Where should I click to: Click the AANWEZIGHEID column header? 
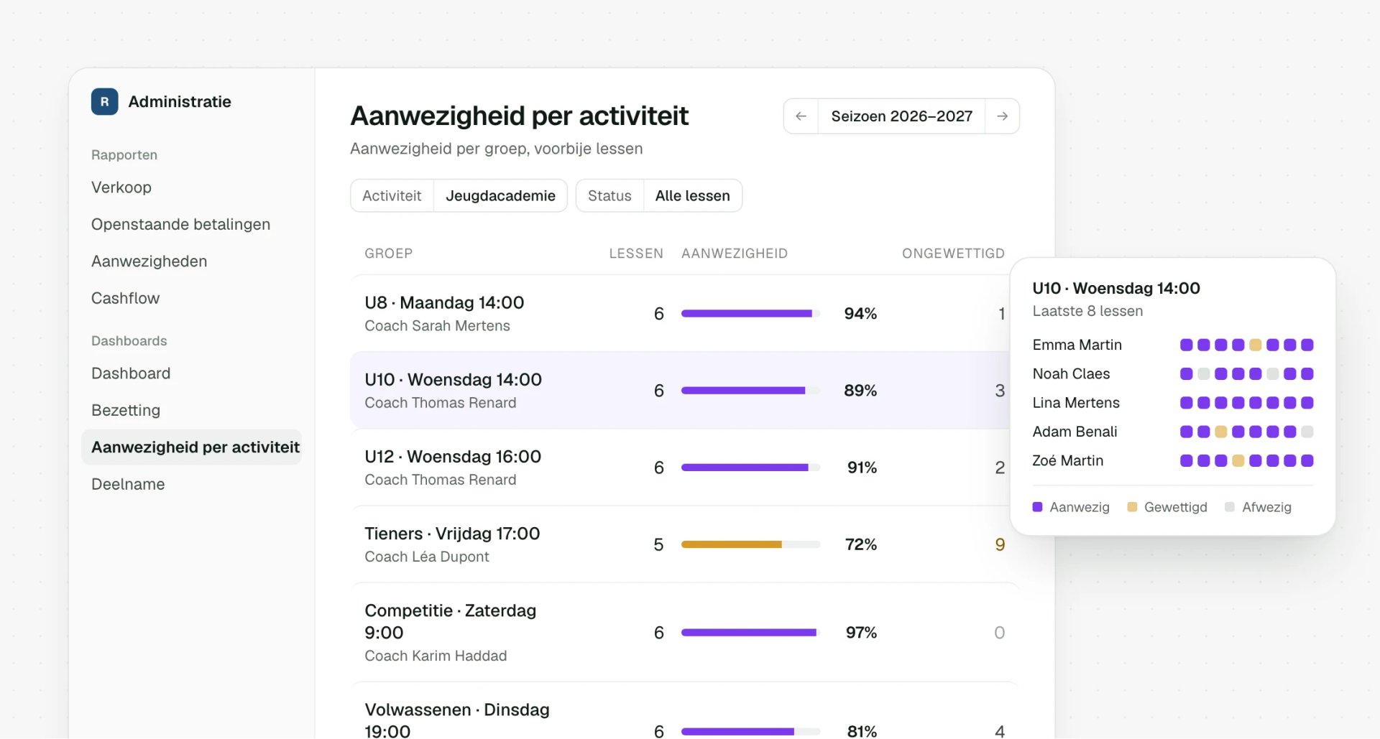coord(735,254)
